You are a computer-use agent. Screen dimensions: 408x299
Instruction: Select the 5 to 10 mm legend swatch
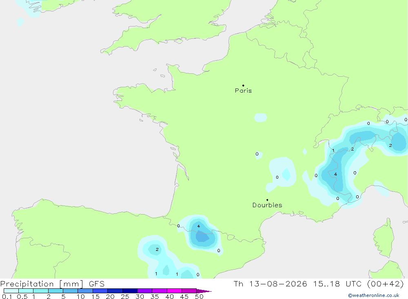[70, 291]
